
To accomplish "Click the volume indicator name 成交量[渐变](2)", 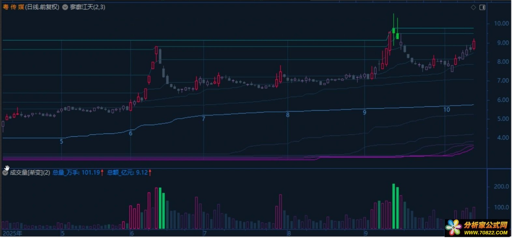I will click(30, 173).
